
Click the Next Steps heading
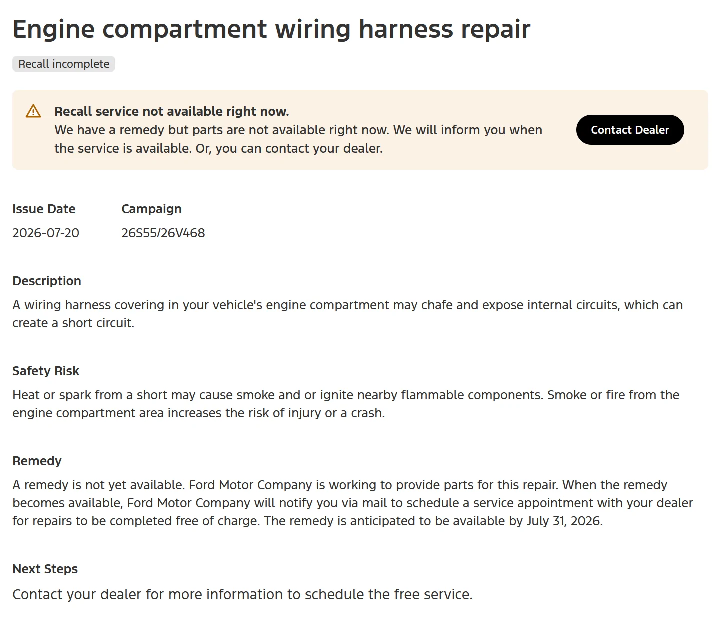[x=45, y=569]
